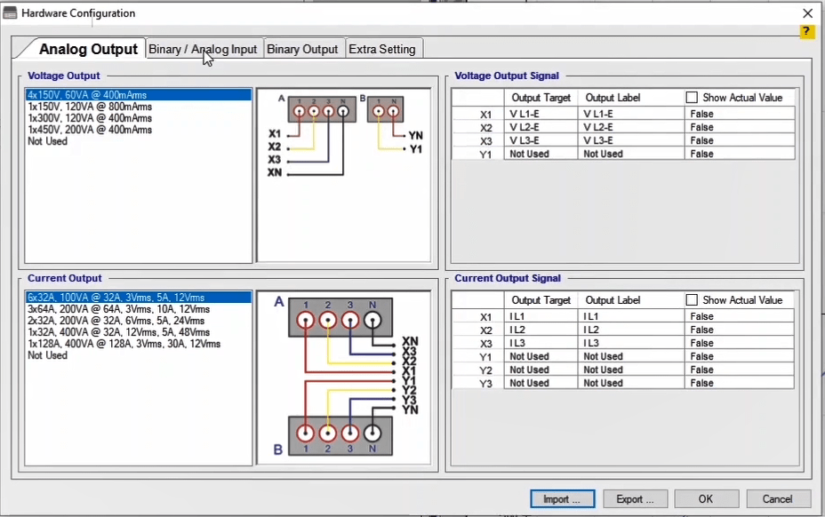This screenshot has width=825, height=517.
Task: Open the Binary Output tab
Action: pos(302,49)
